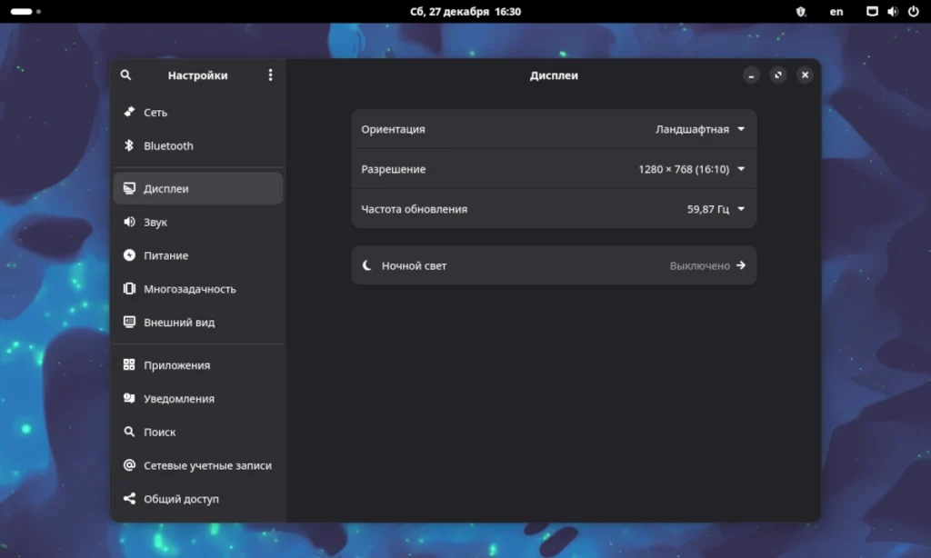Open the search icon in the Settings header

pos(125,75)
